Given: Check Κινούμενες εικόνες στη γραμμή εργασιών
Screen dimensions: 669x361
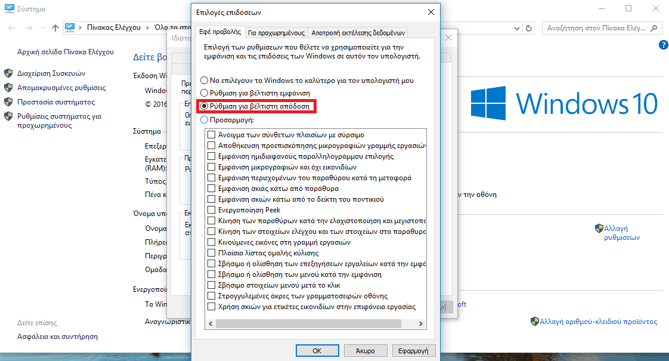Looking at the screenshot, I should (211, 242).
